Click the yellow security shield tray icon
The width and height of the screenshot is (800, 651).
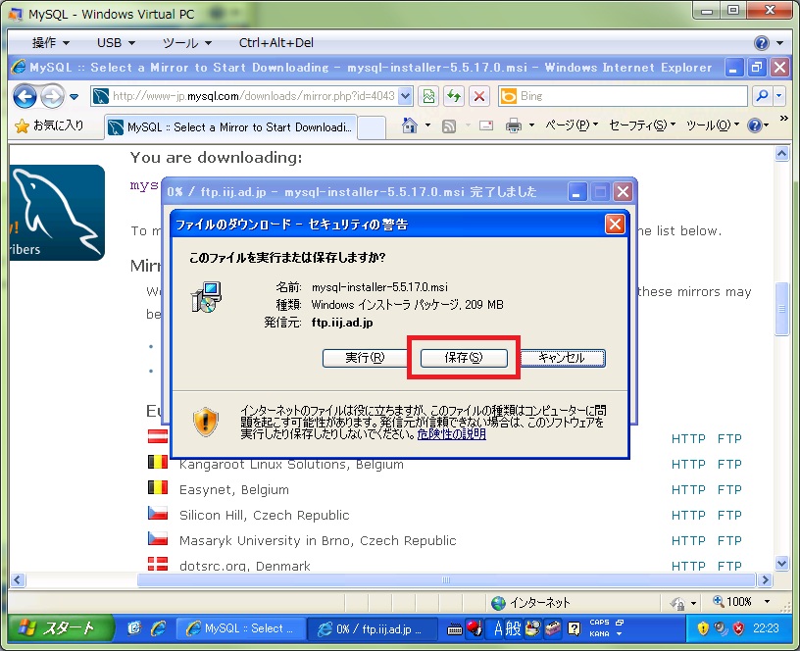click(x=703, y=628)
